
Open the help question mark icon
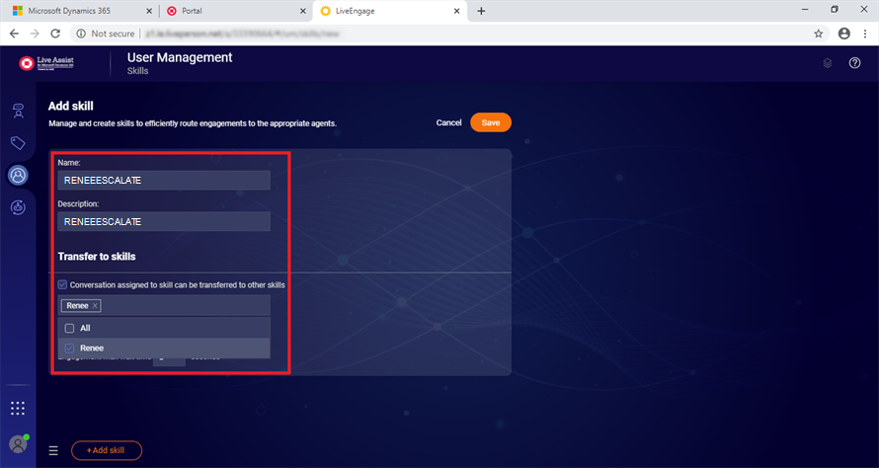[x=854, y=63]
